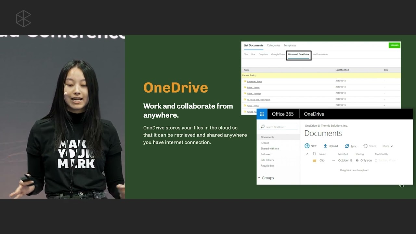Screen dimensions: 416x234
Task: Open the Aaronson, Aaron folder link
Action: (x=254, y=82)
